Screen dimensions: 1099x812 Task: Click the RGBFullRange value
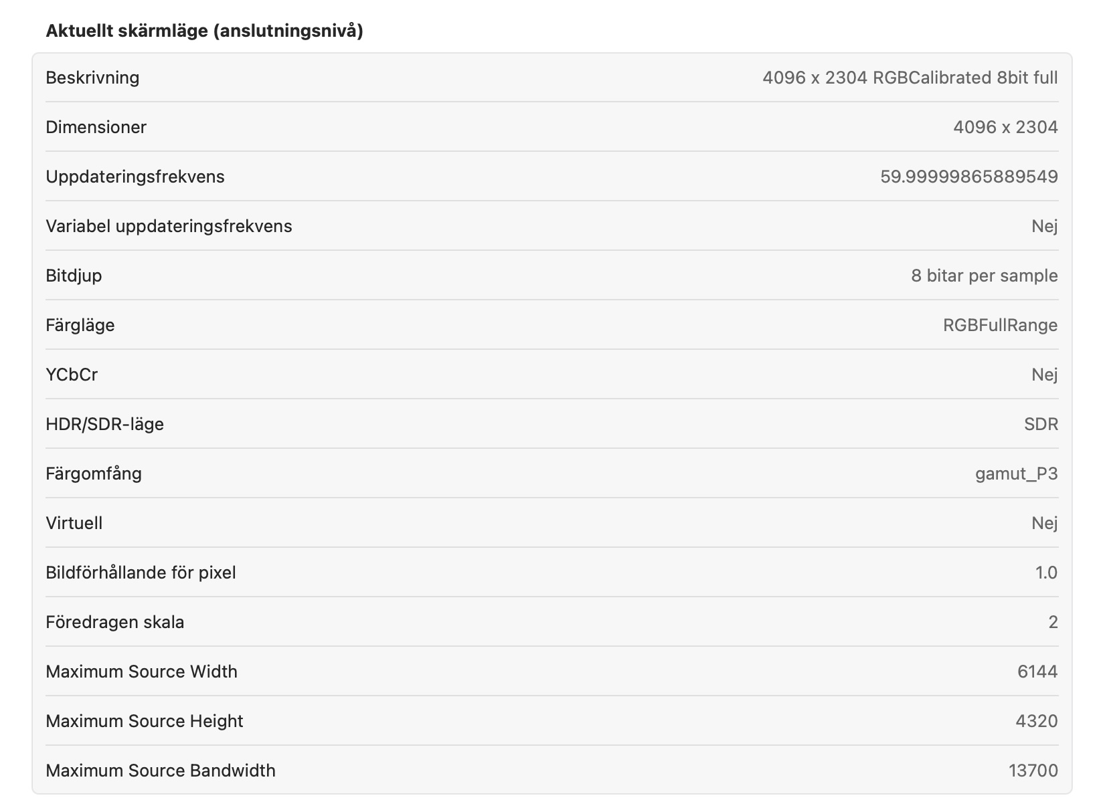point(1000,325)
